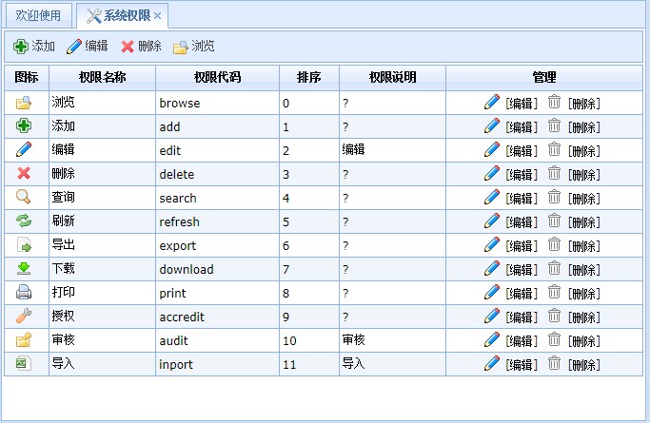Image resolution: width=650 pixels, height=423 pixels.
Task: Click the 权限代码 column header
Action: pyautogui.click(x=218, y=77)
